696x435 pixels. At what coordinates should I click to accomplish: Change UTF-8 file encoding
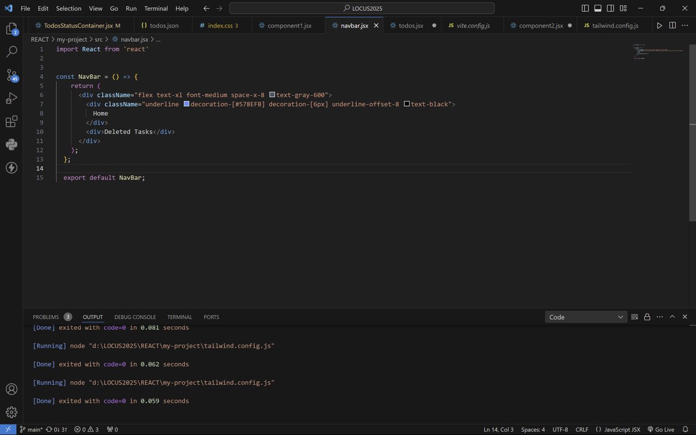560,429
